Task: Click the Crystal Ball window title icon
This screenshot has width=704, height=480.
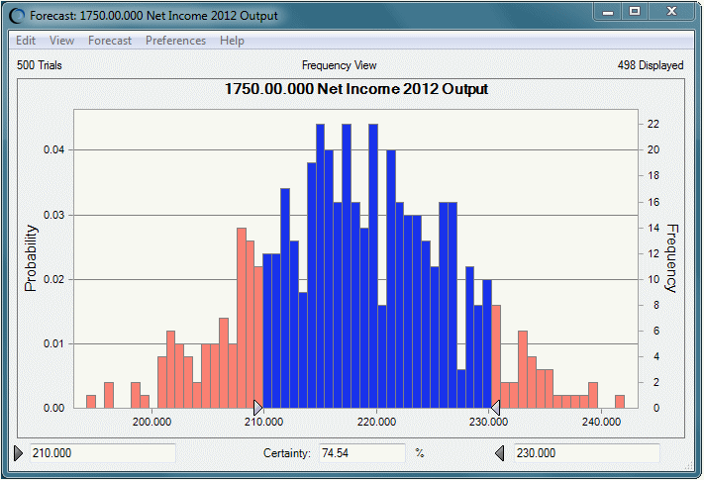Action: [18, 16]
